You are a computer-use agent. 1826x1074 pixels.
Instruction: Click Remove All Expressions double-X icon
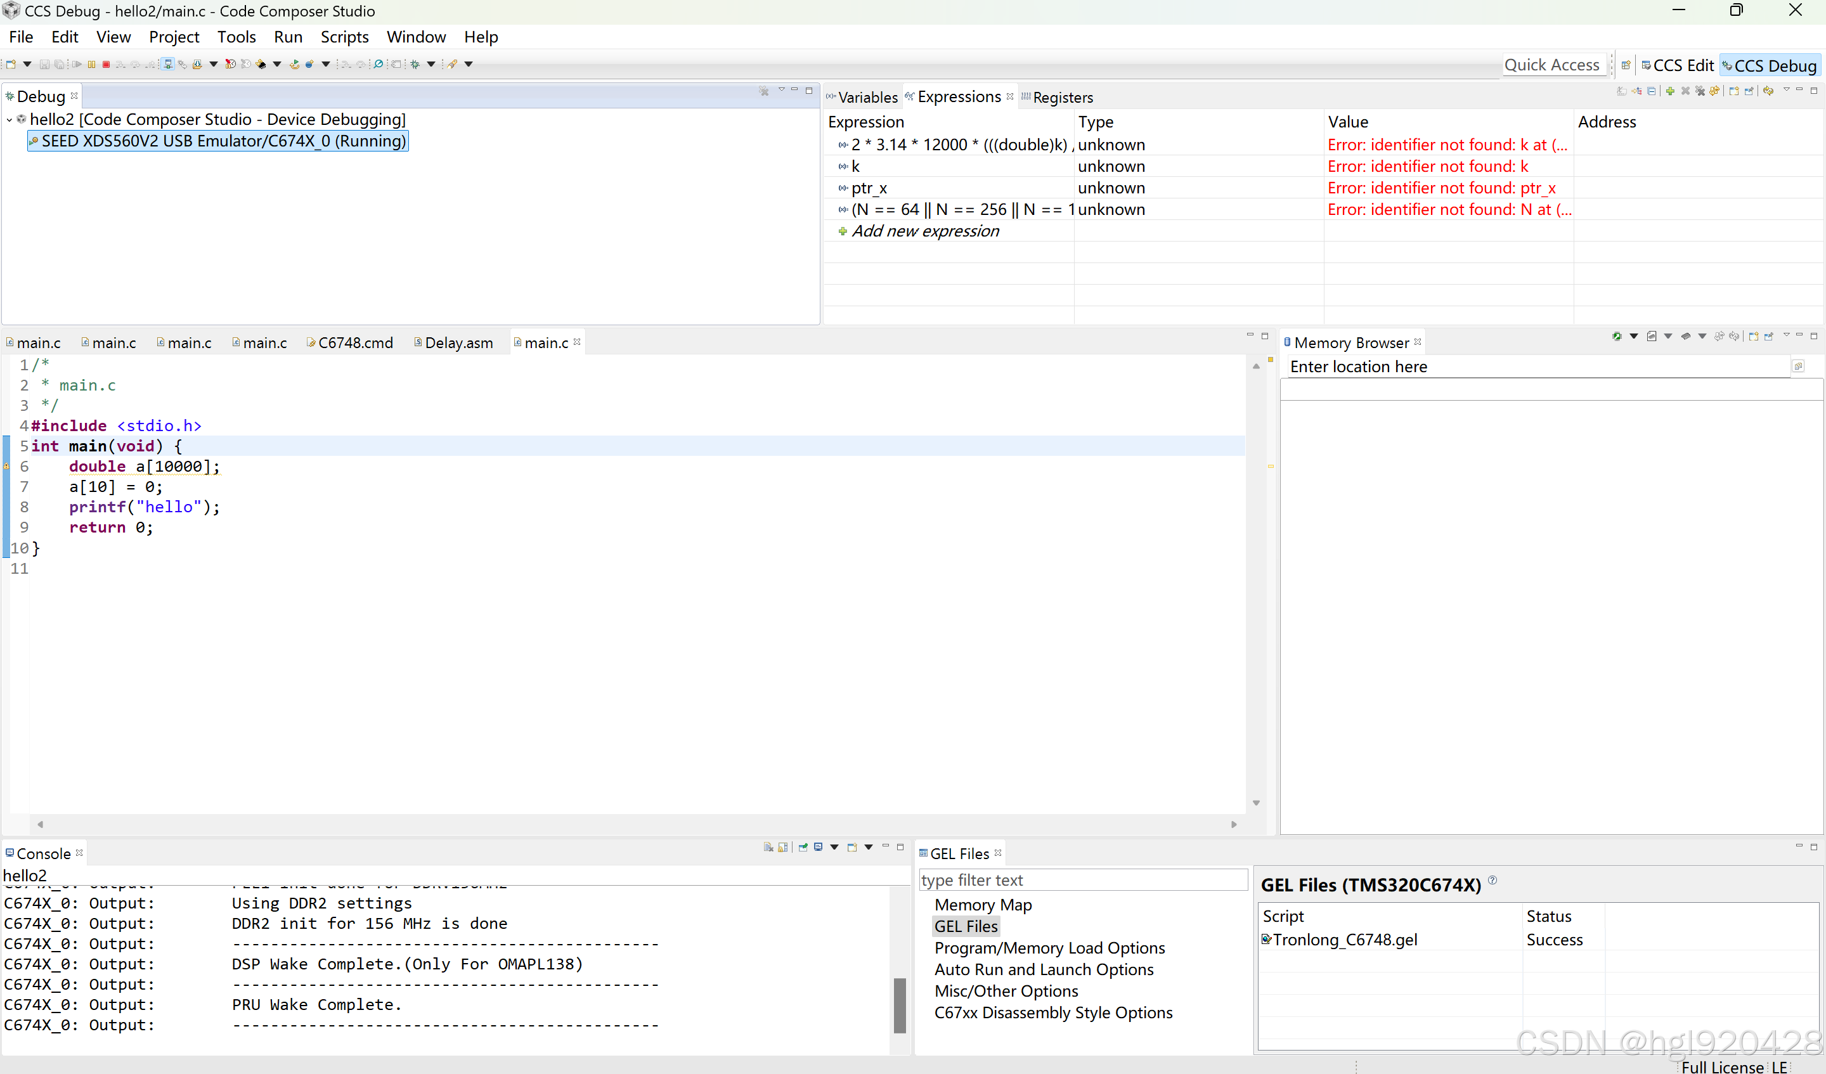(1700, 91)
